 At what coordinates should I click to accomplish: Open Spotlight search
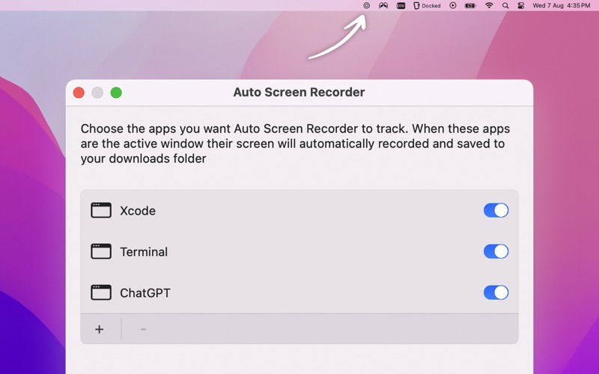click(505, 6)
